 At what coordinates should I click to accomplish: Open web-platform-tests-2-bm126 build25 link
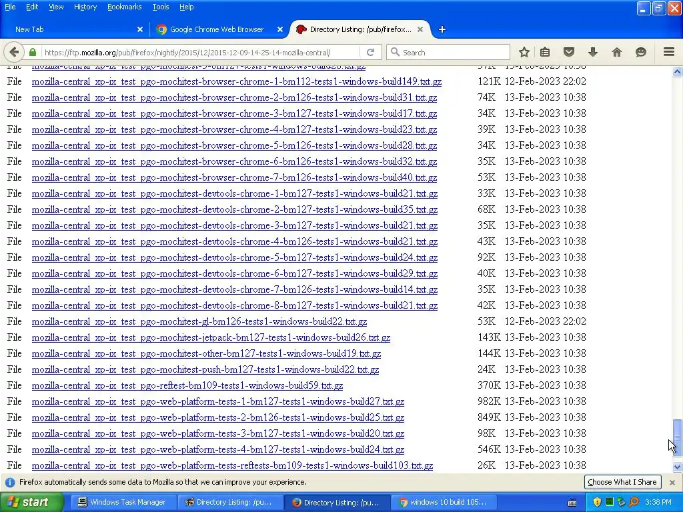pyautogui.click(x=218, y=417)
